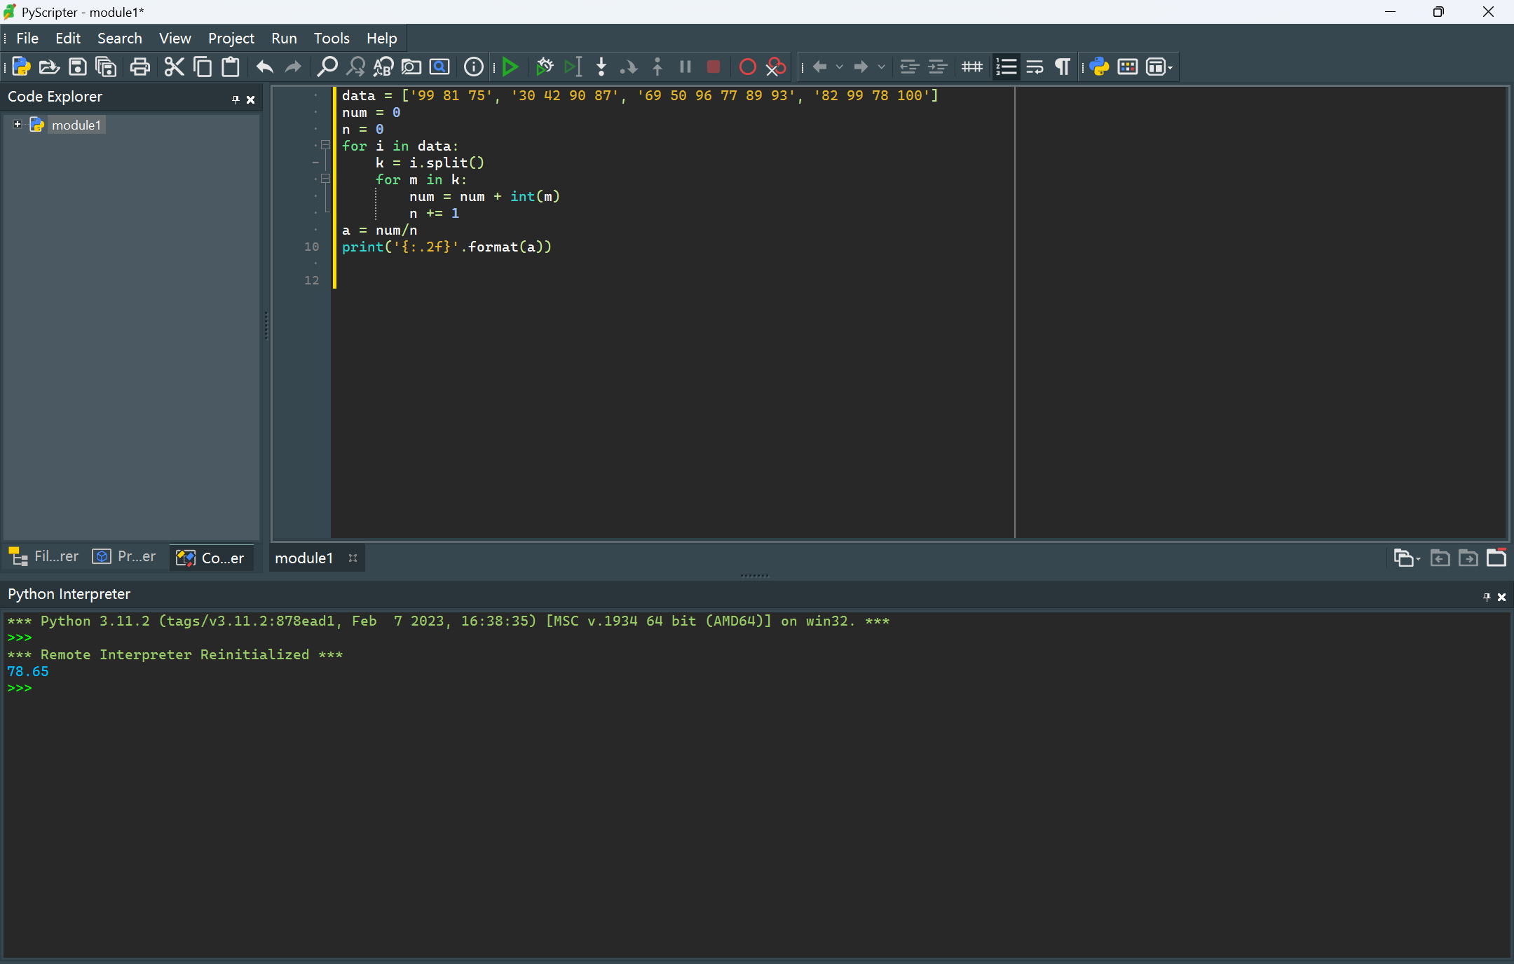Toggle breakpoint with the red circle icon
Viewport: 1514px width, 964px height.
(x=747, y=67)
